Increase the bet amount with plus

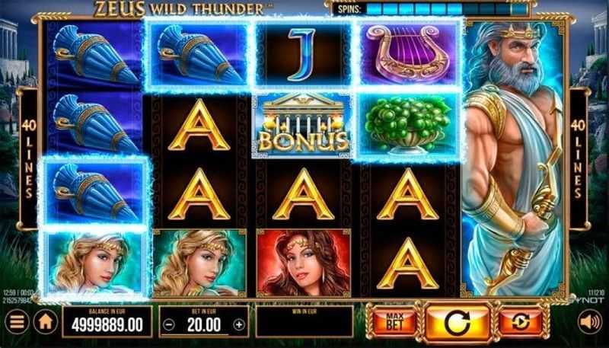tap(240, 324)
